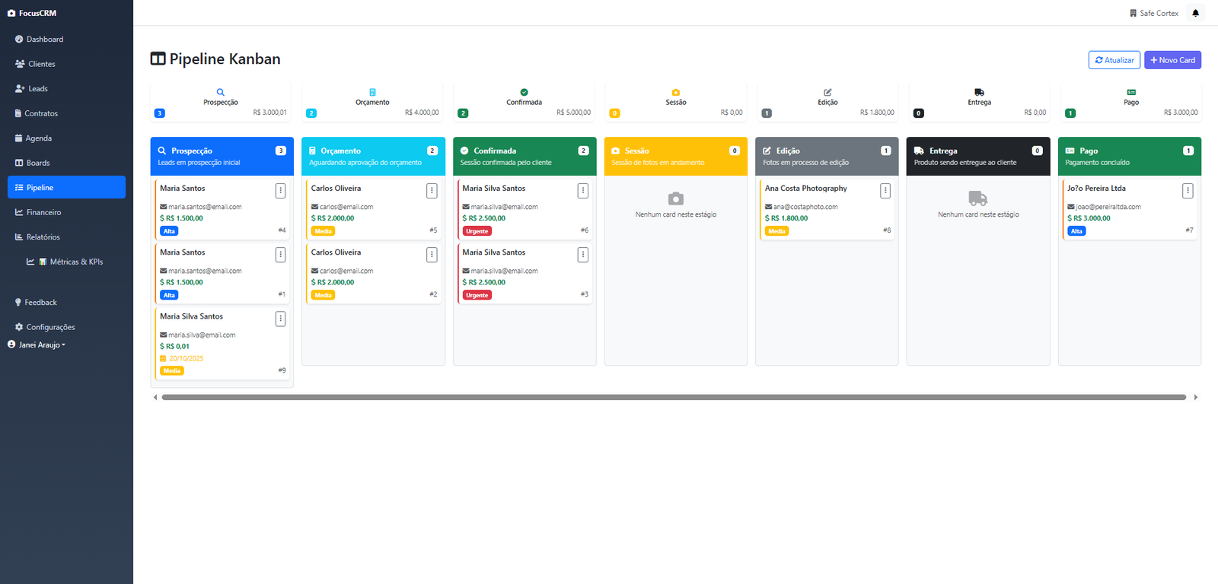Click the Edição pencil icon in summary bar
The image size is (1218, 584).
pos(827,92)
